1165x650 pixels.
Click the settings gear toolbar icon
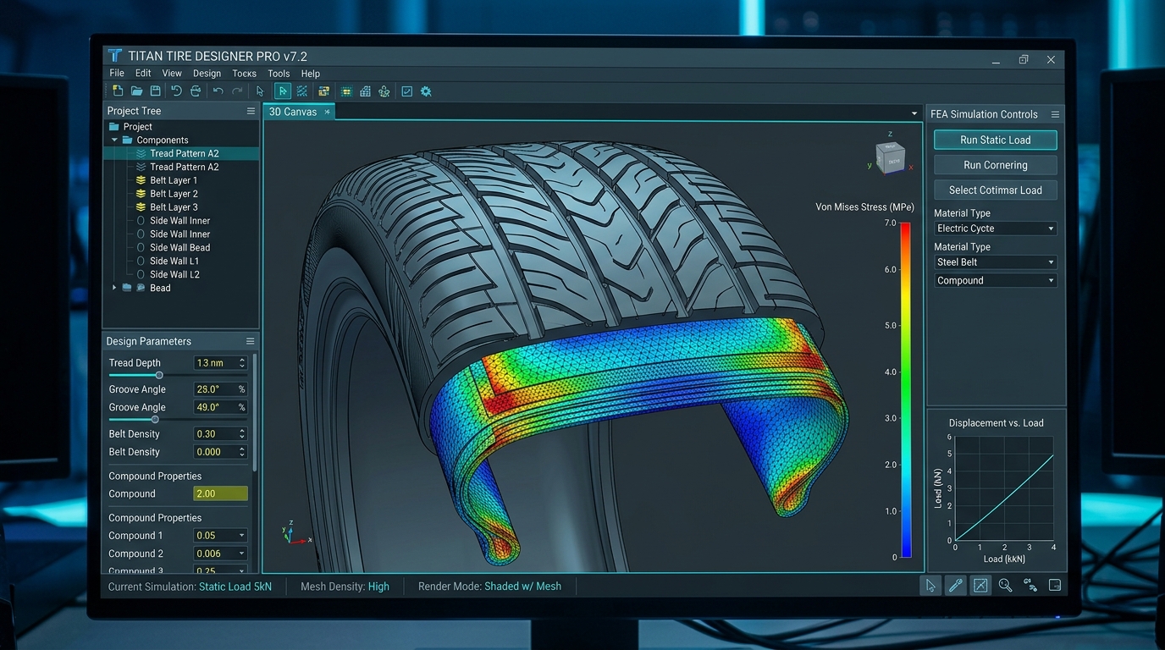click(426, 91)
